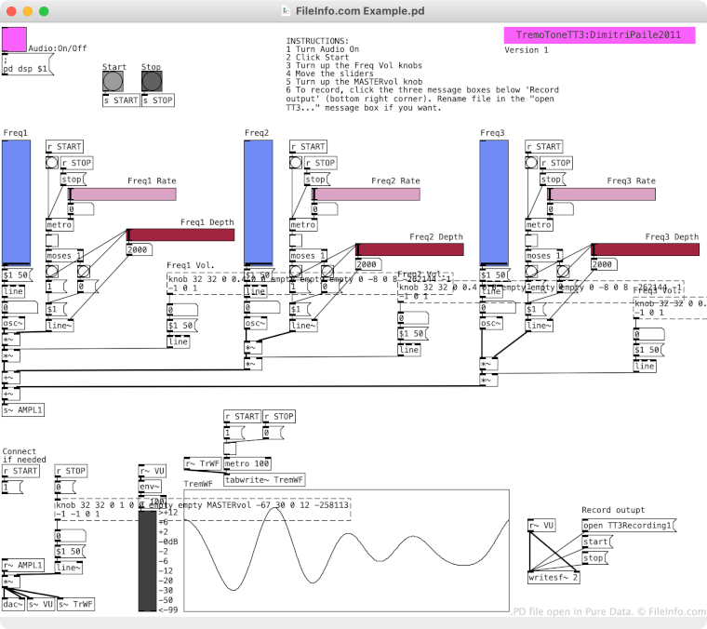Click message box '1' under 'Connect if needed'
The height and width of the screenshot is (629, 707).
point(13,488)
